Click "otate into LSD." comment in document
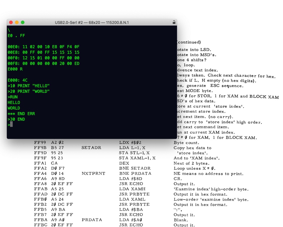Viewport: 283px width, 227px height. tap(194, 50)
